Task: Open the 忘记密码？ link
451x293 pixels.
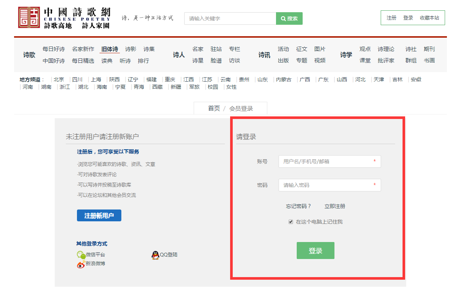Action: click(299, 206)
